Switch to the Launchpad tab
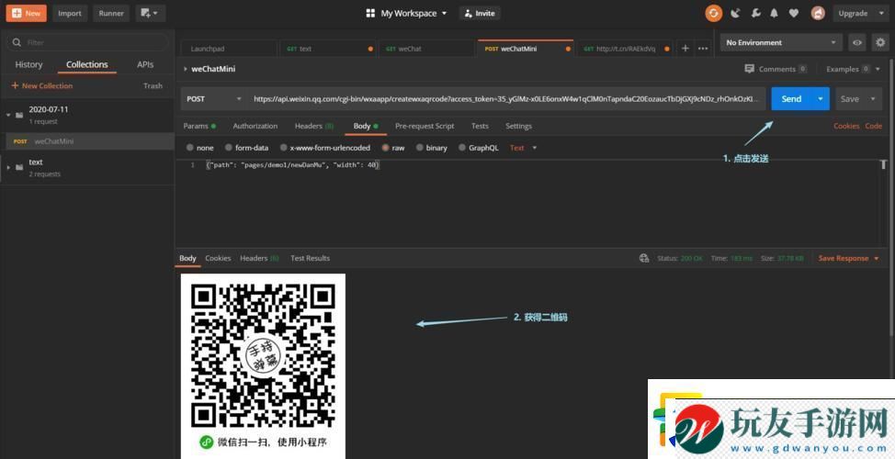Viewport: 895px width, 459px height. point(228,49)
